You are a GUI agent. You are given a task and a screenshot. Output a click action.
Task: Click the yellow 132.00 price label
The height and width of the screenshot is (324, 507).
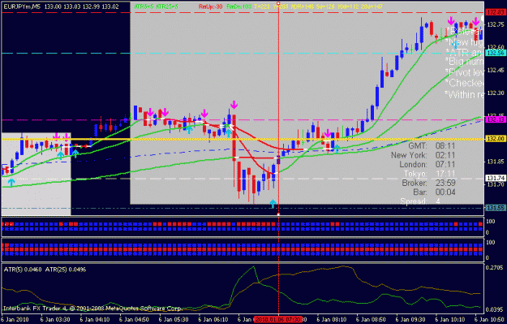point(496,139)
